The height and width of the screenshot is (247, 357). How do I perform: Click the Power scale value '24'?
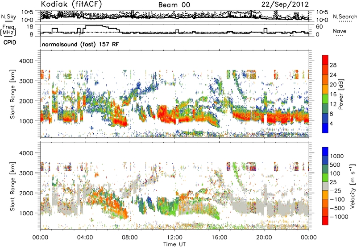coord(333,75)
